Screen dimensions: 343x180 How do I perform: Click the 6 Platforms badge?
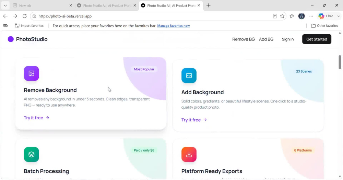pyautogui.click(x=303, y=150)
